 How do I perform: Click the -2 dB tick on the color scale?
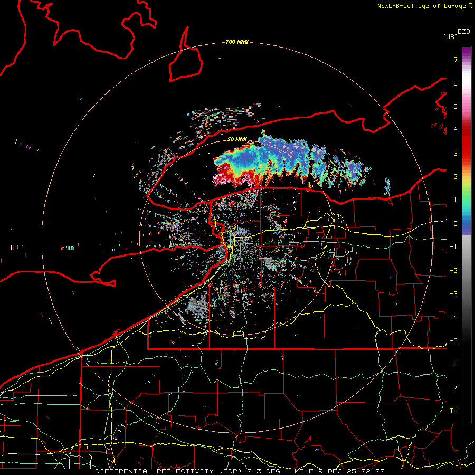coord(453,271)
